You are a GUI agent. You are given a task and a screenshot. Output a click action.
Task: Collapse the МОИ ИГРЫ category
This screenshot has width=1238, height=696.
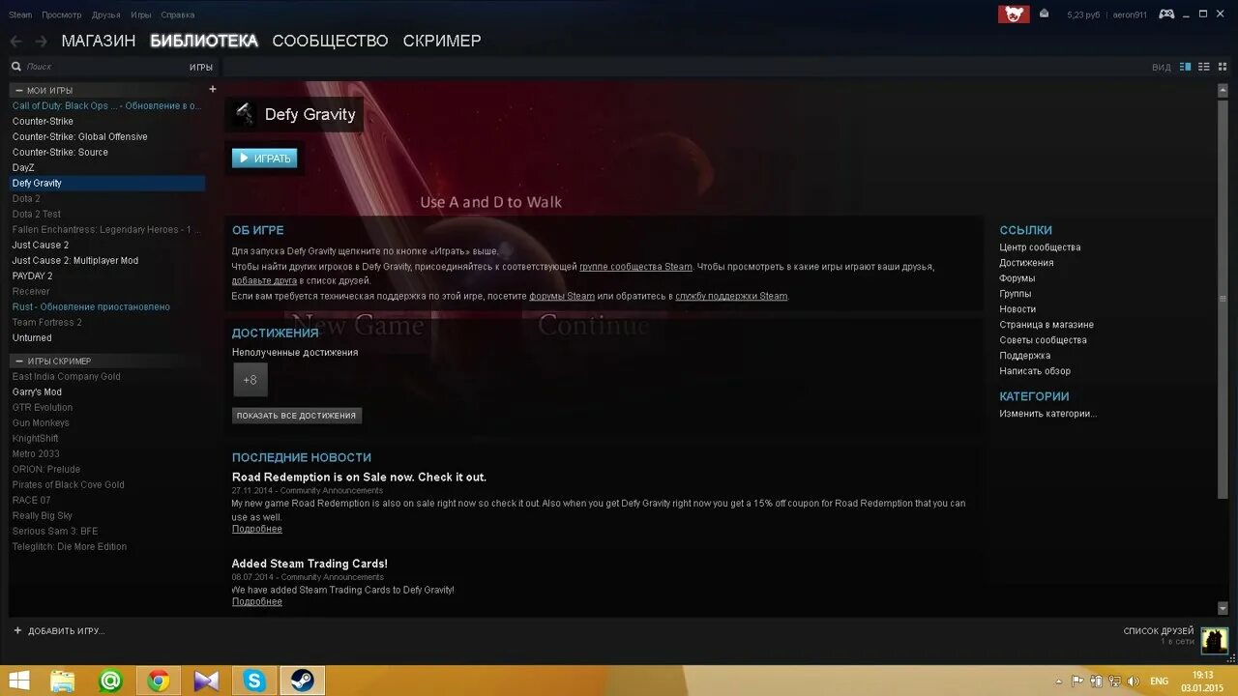tap(18, 90)
